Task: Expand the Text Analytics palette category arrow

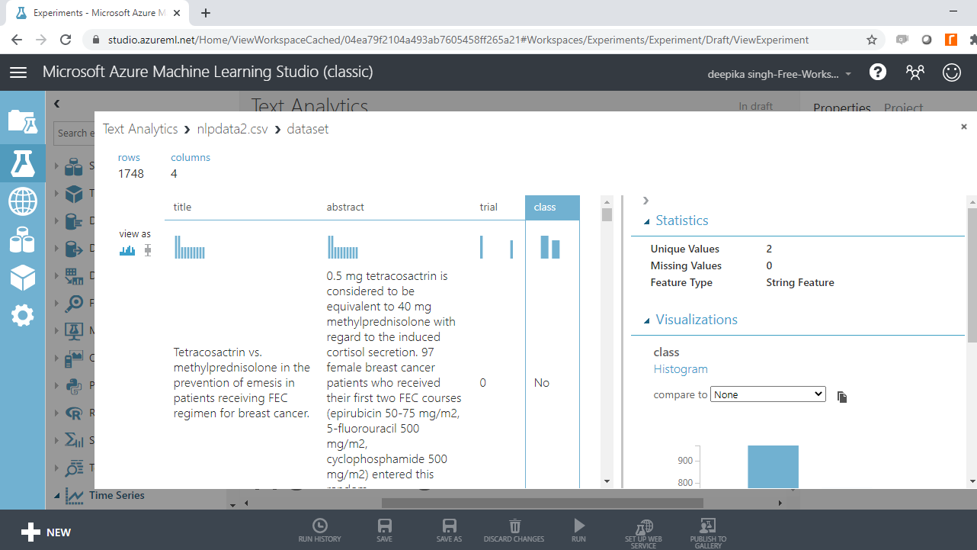Action: (x=57, y=468)
